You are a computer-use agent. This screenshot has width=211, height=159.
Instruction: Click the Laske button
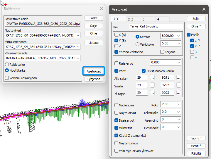point(93,18)
